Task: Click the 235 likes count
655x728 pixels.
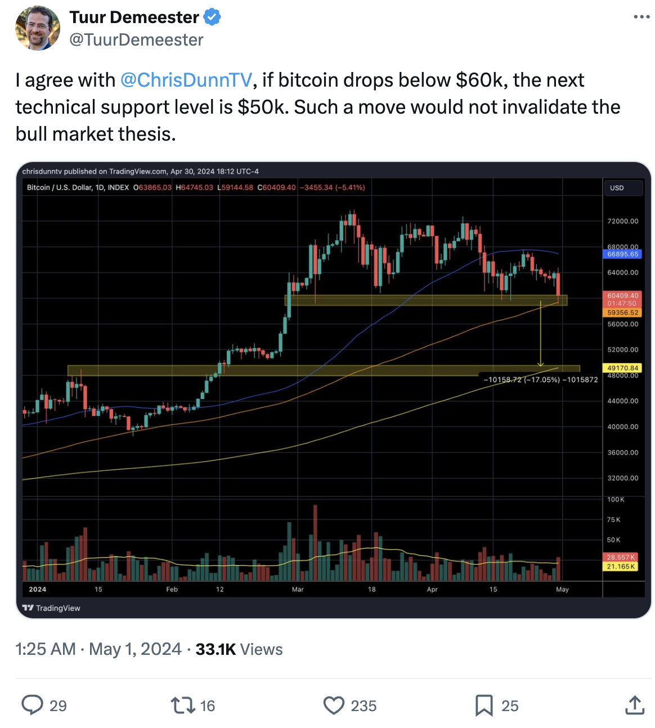Action: tap(364, 705)
